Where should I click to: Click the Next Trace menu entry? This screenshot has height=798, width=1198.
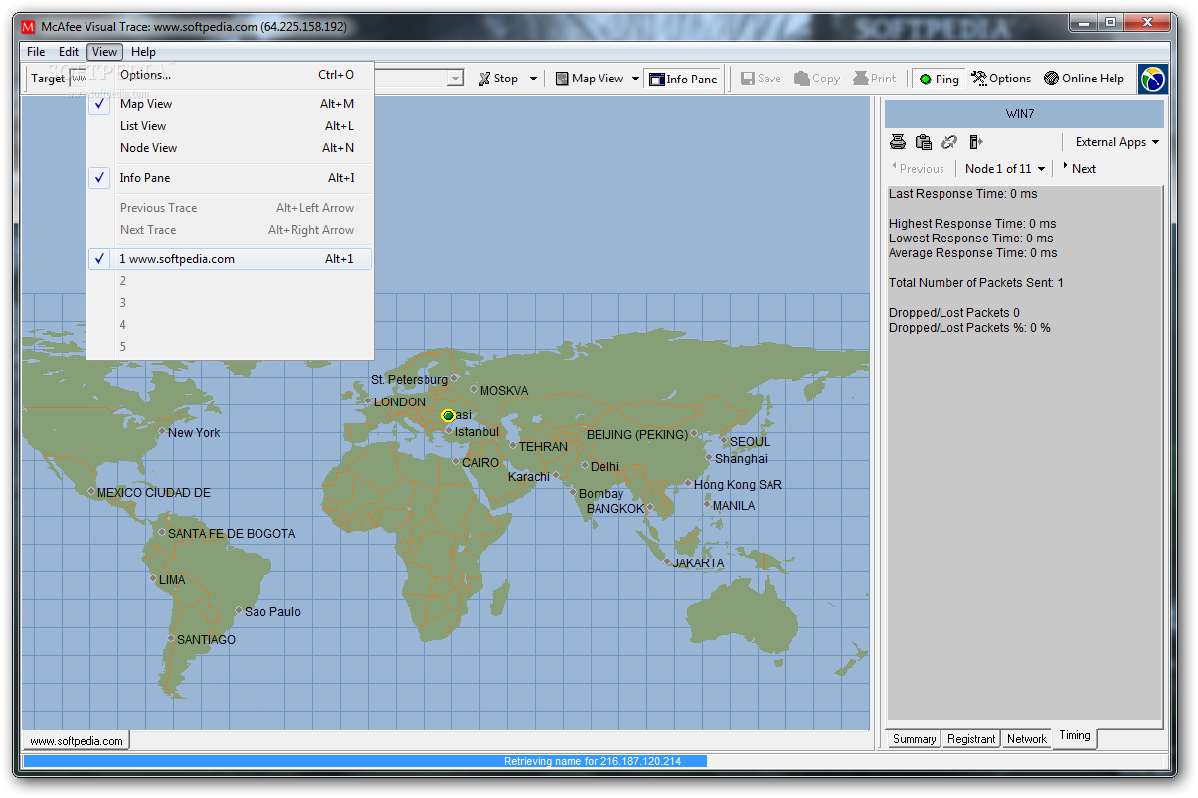[x=230, y=230]
